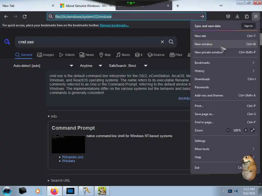The image size is (262, 196).
Task: Zoom in with the plus button
Action: (246, 130)
